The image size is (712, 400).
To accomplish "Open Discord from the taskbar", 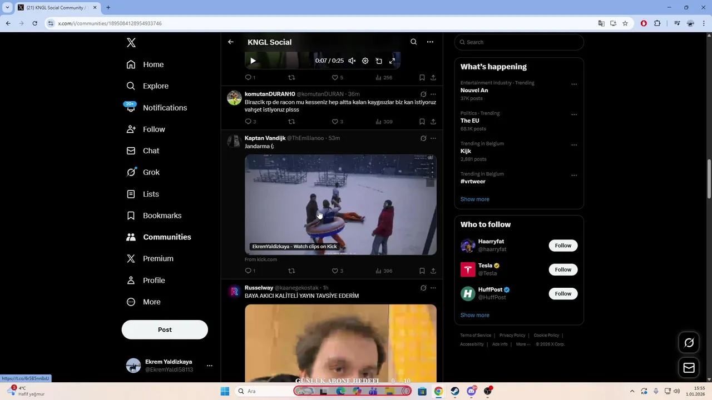I will coord(472,391).
